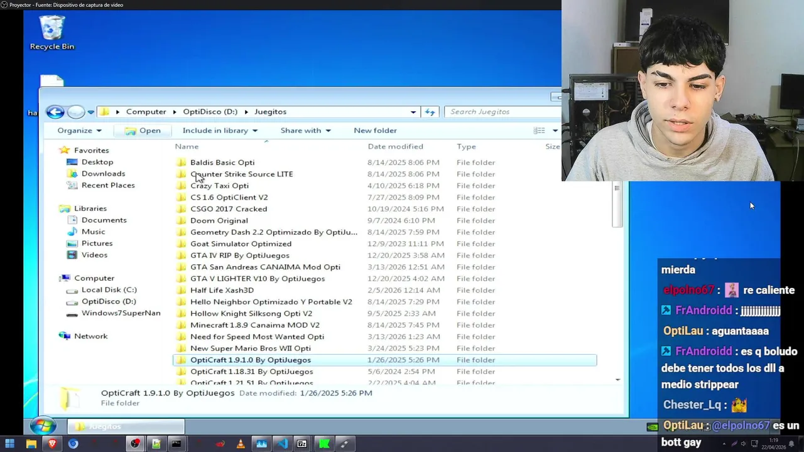Open Visual Studio Code from host taskbar
The image size is (804, 452).
282,444
